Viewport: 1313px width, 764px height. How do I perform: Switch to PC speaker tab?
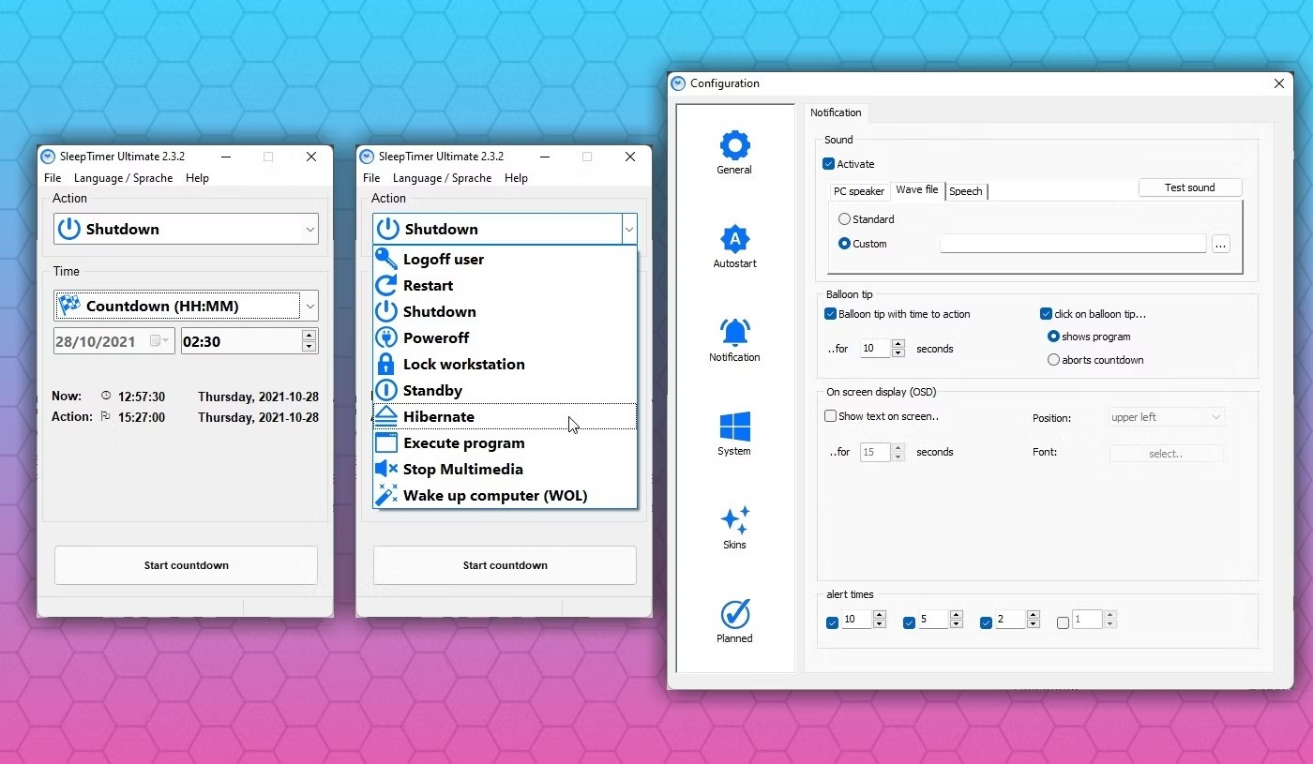pyautogui.click(x=859, y=191)
